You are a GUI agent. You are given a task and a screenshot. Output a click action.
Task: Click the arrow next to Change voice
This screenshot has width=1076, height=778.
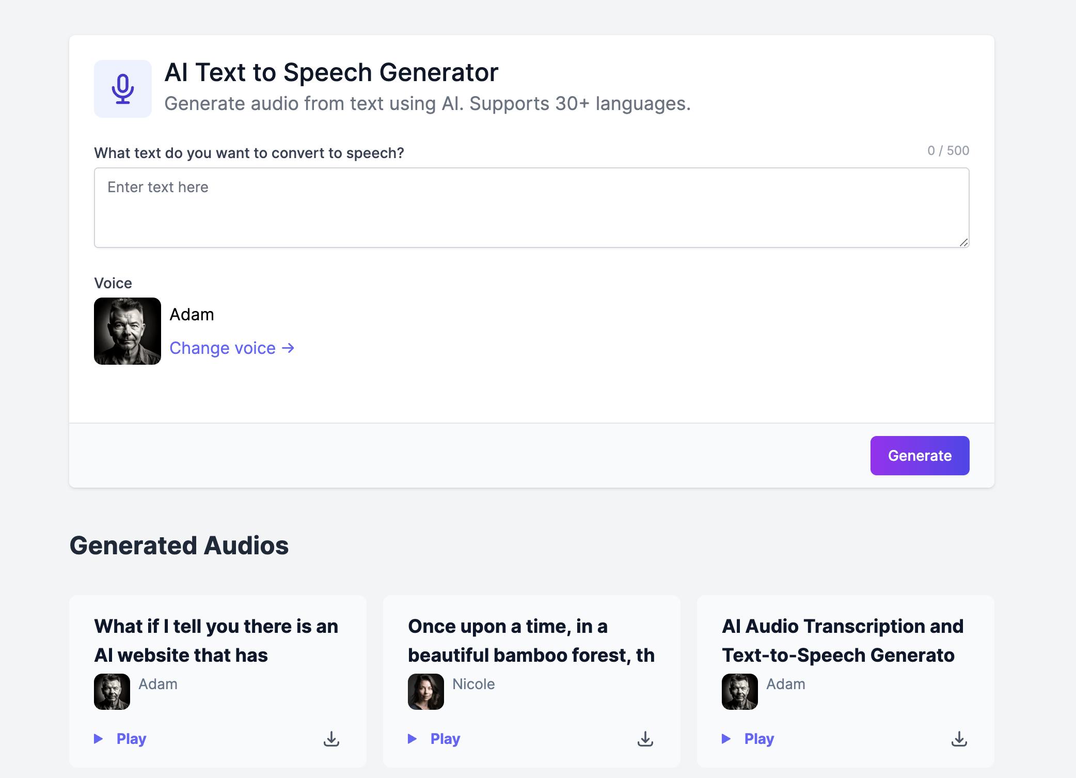pyautogui.click(x=288, y=348)
